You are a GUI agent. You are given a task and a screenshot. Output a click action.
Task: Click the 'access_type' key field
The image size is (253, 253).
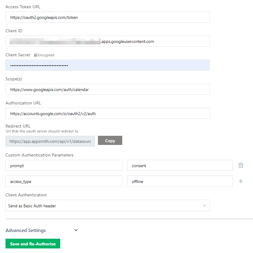pos(64,181)
